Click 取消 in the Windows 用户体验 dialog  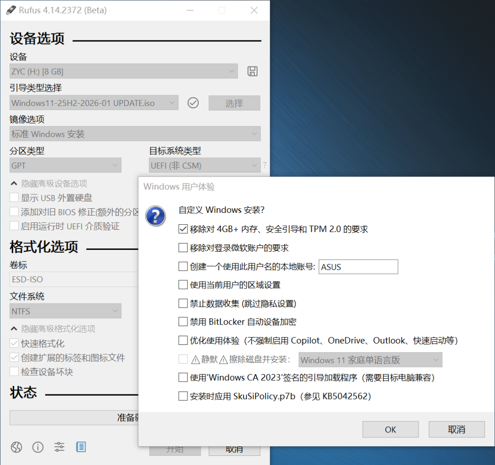(x=456, y=429)
